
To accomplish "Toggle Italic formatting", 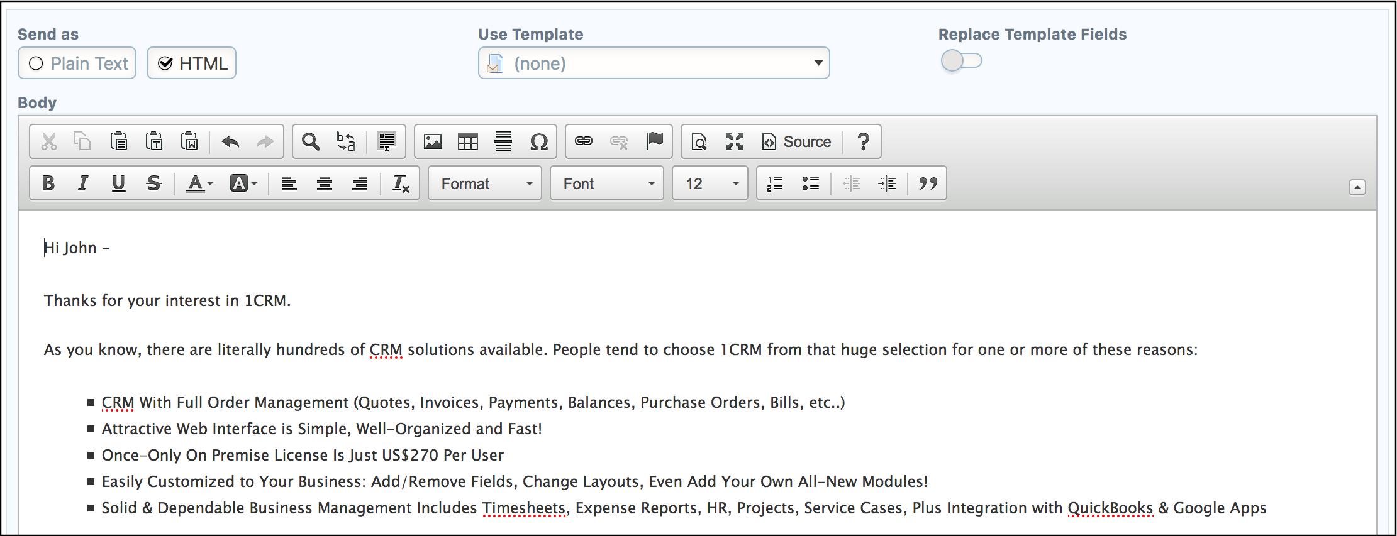I will coord(83,183).
